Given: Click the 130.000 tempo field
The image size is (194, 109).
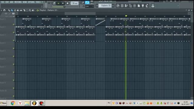Looking at the screenshot, I should (x=74, y=3).
